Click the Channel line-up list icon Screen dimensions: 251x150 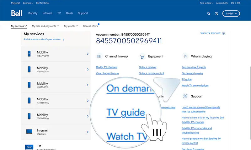click(x=99, y=56)
